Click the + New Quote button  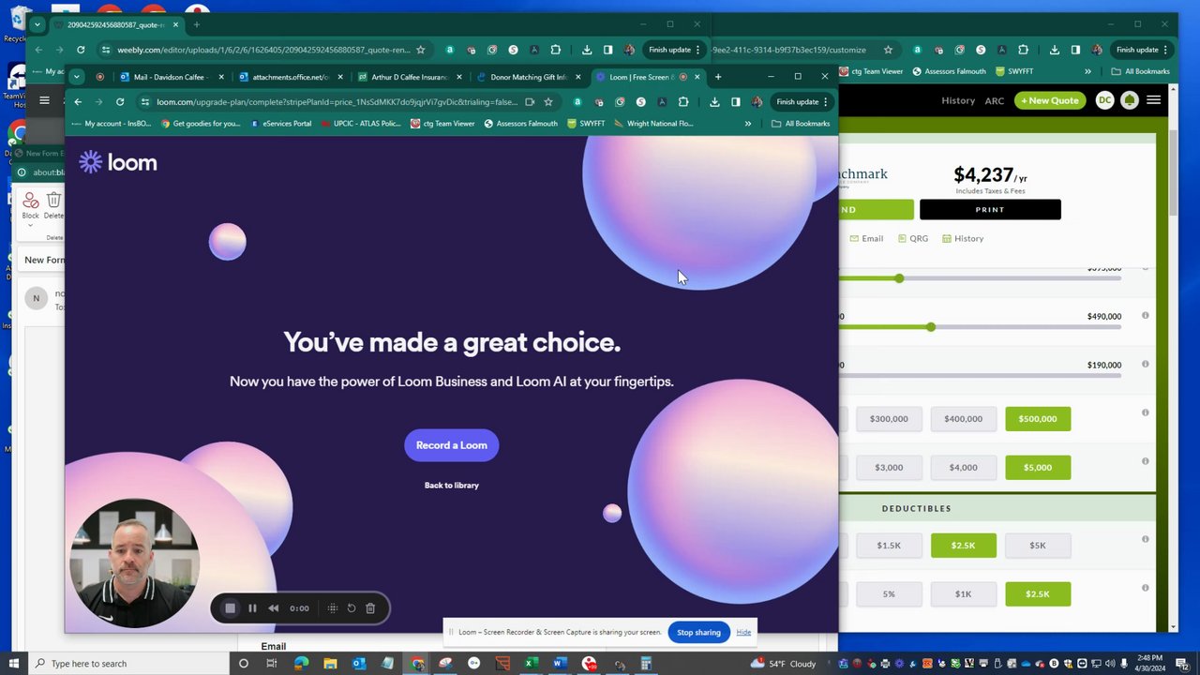1050,100
